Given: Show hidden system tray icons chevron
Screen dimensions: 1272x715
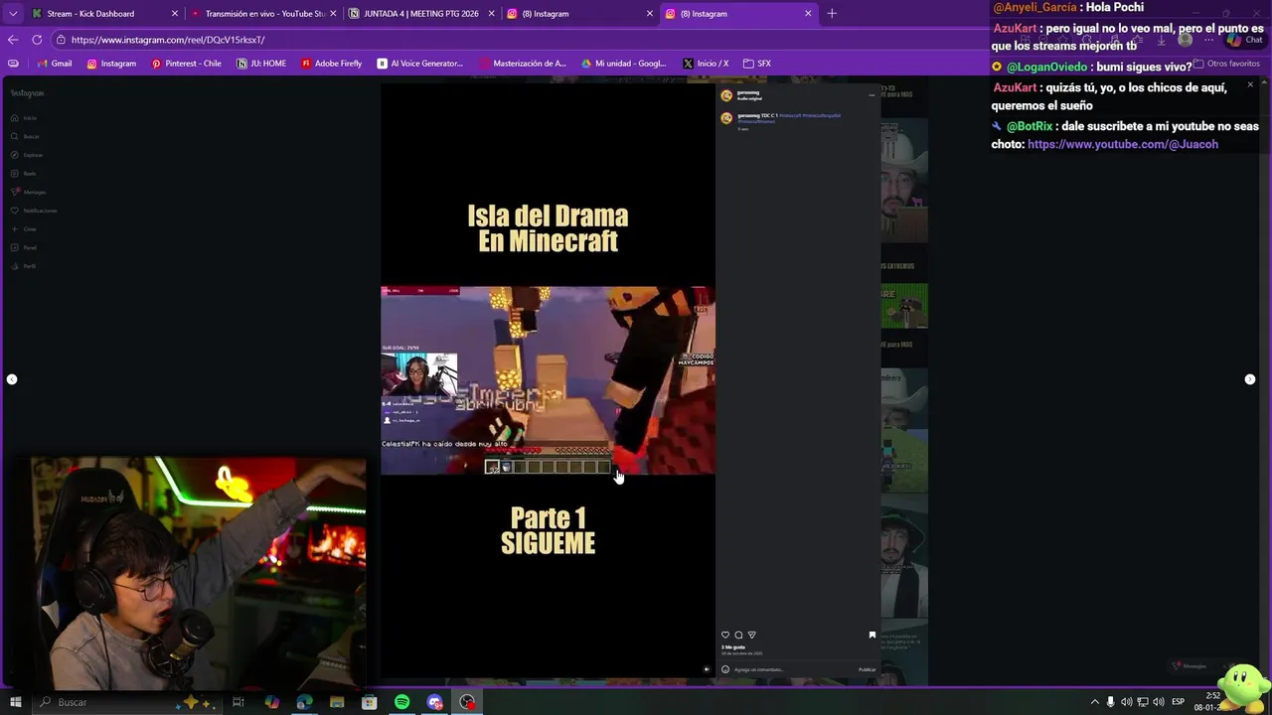Looking at the screenshot, I should click(1095, 702).
